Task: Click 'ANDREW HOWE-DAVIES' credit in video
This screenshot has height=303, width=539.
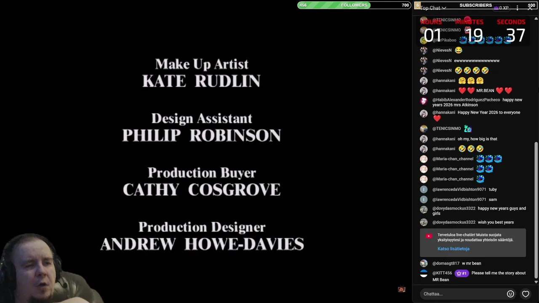Action: (202, 244)
